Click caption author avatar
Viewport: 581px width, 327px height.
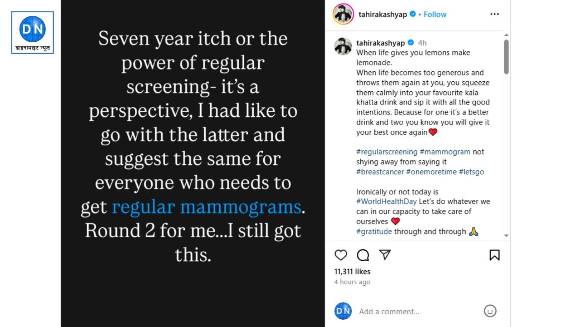click(x=343, y=46)
